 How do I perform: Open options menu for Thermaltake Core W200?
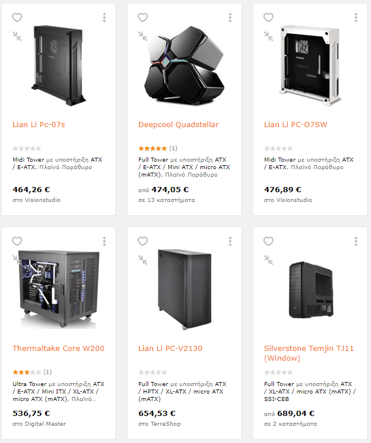(105, 241)
